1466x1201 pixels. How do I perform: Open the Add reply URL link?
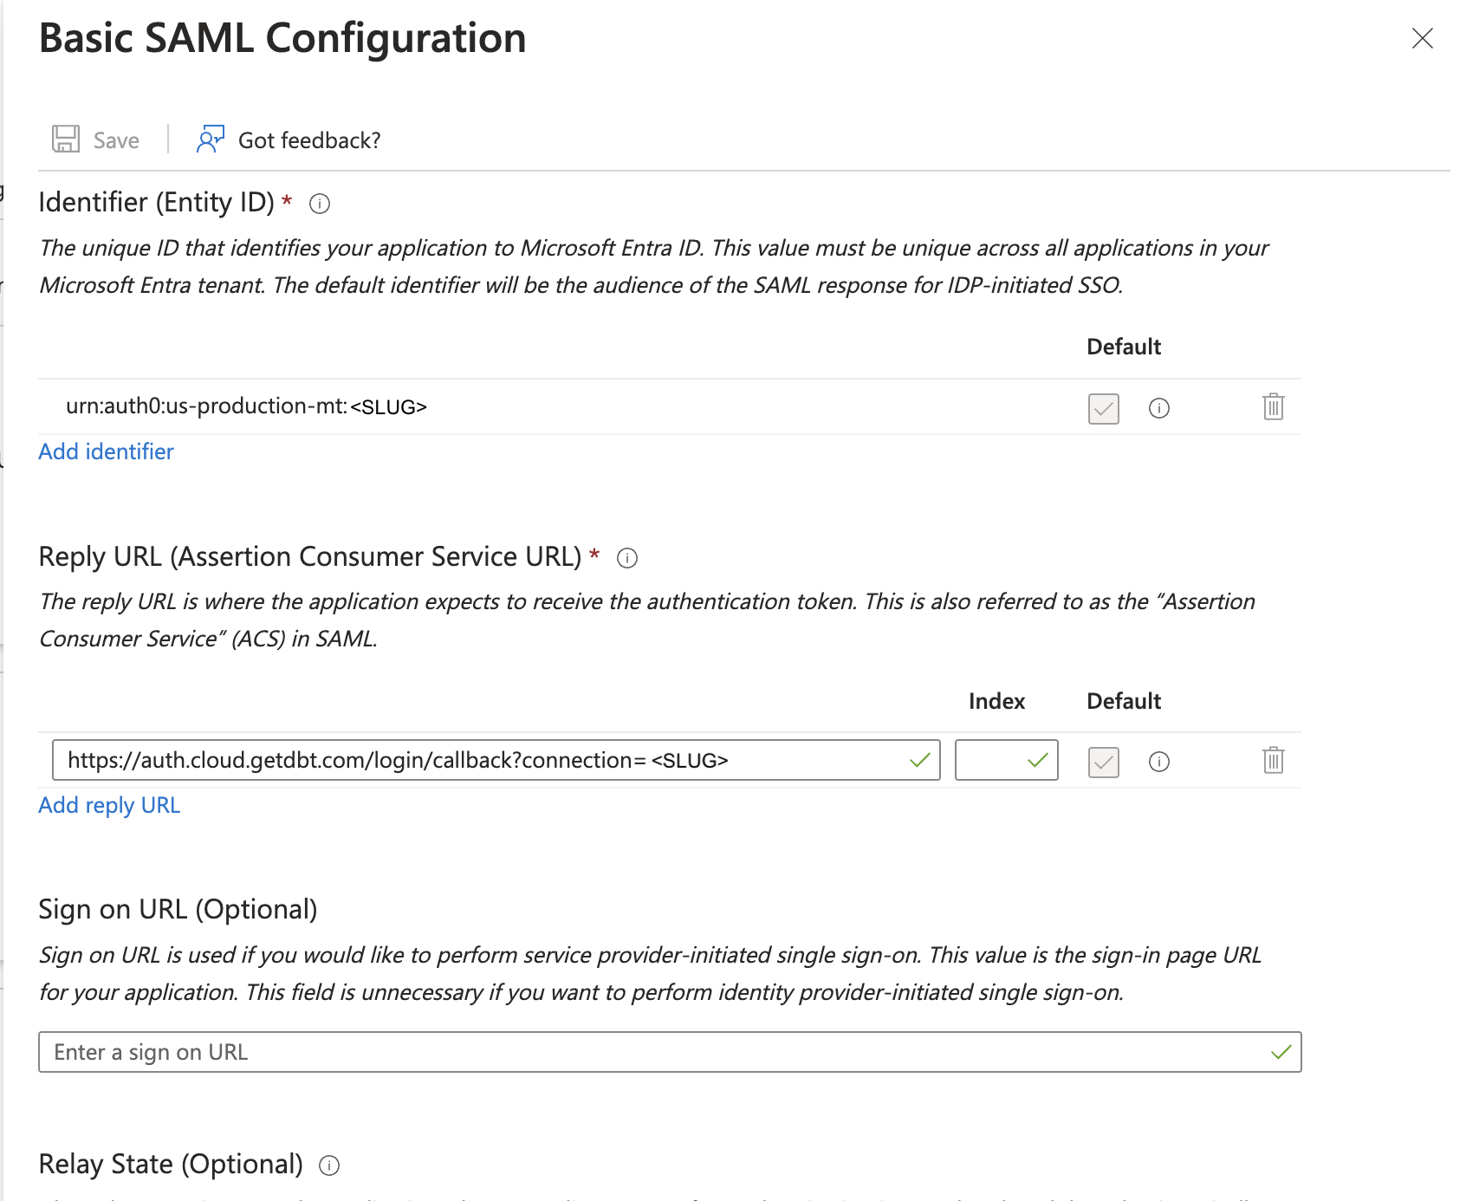(x=108, y=805)
